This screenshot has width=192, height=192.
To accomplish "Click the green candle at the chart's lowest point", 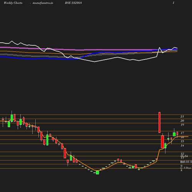I will tap(98, 172).
